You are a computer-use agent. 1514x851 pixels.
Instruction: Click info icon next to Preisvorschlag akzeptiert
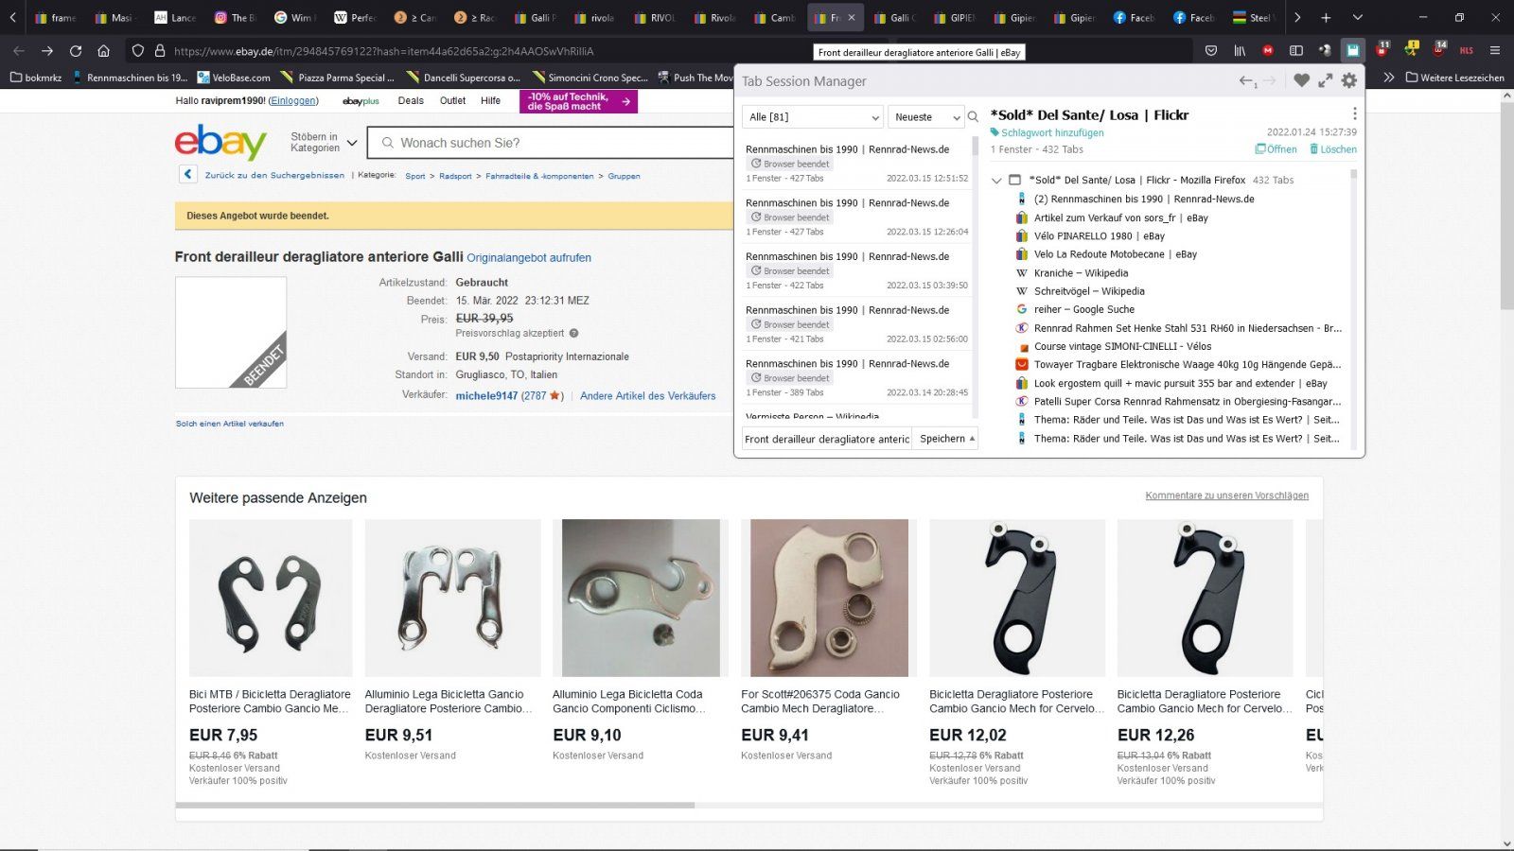[574, 333]
